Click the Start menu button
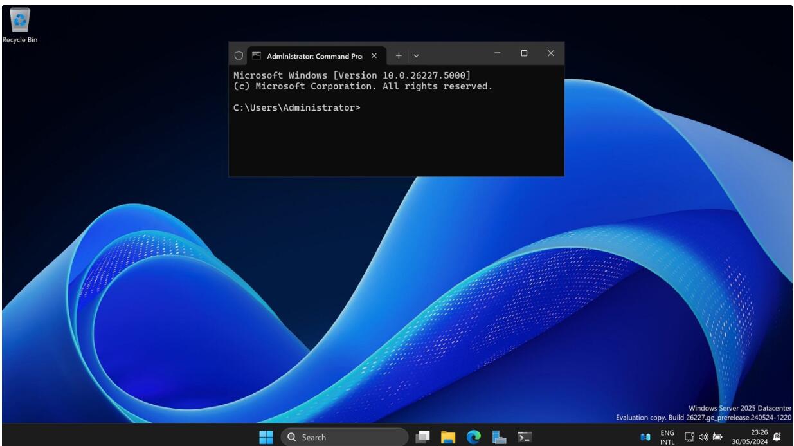Viewport: 794px width, 446px height. click(x=266, y=436)
